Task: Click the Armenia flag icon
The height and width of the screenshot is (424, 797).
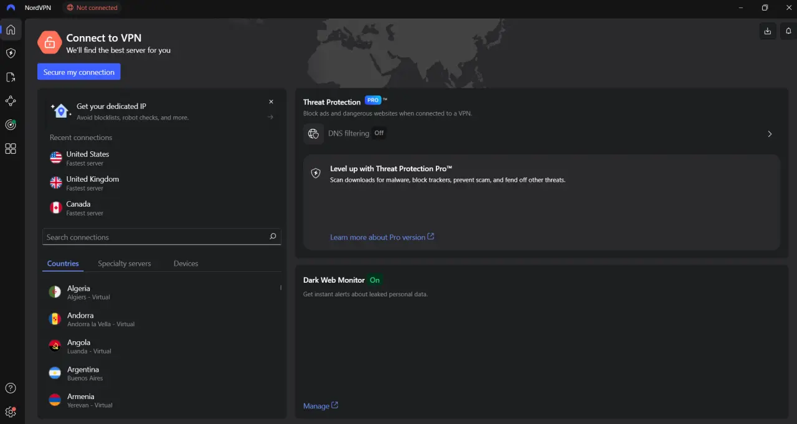Action: tap(55, 400)
